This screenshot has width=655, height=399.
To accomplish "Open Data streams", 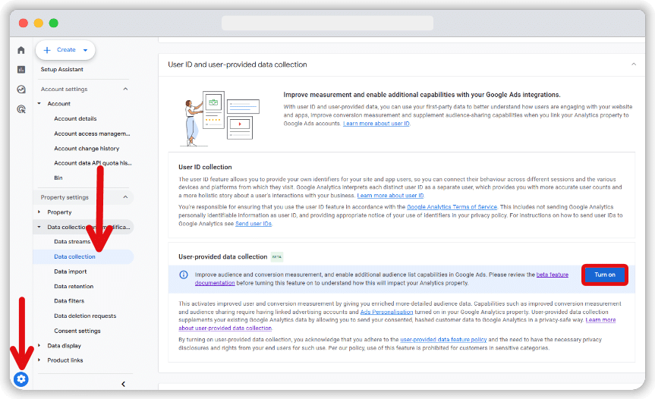I will click(x=72, y=242).
